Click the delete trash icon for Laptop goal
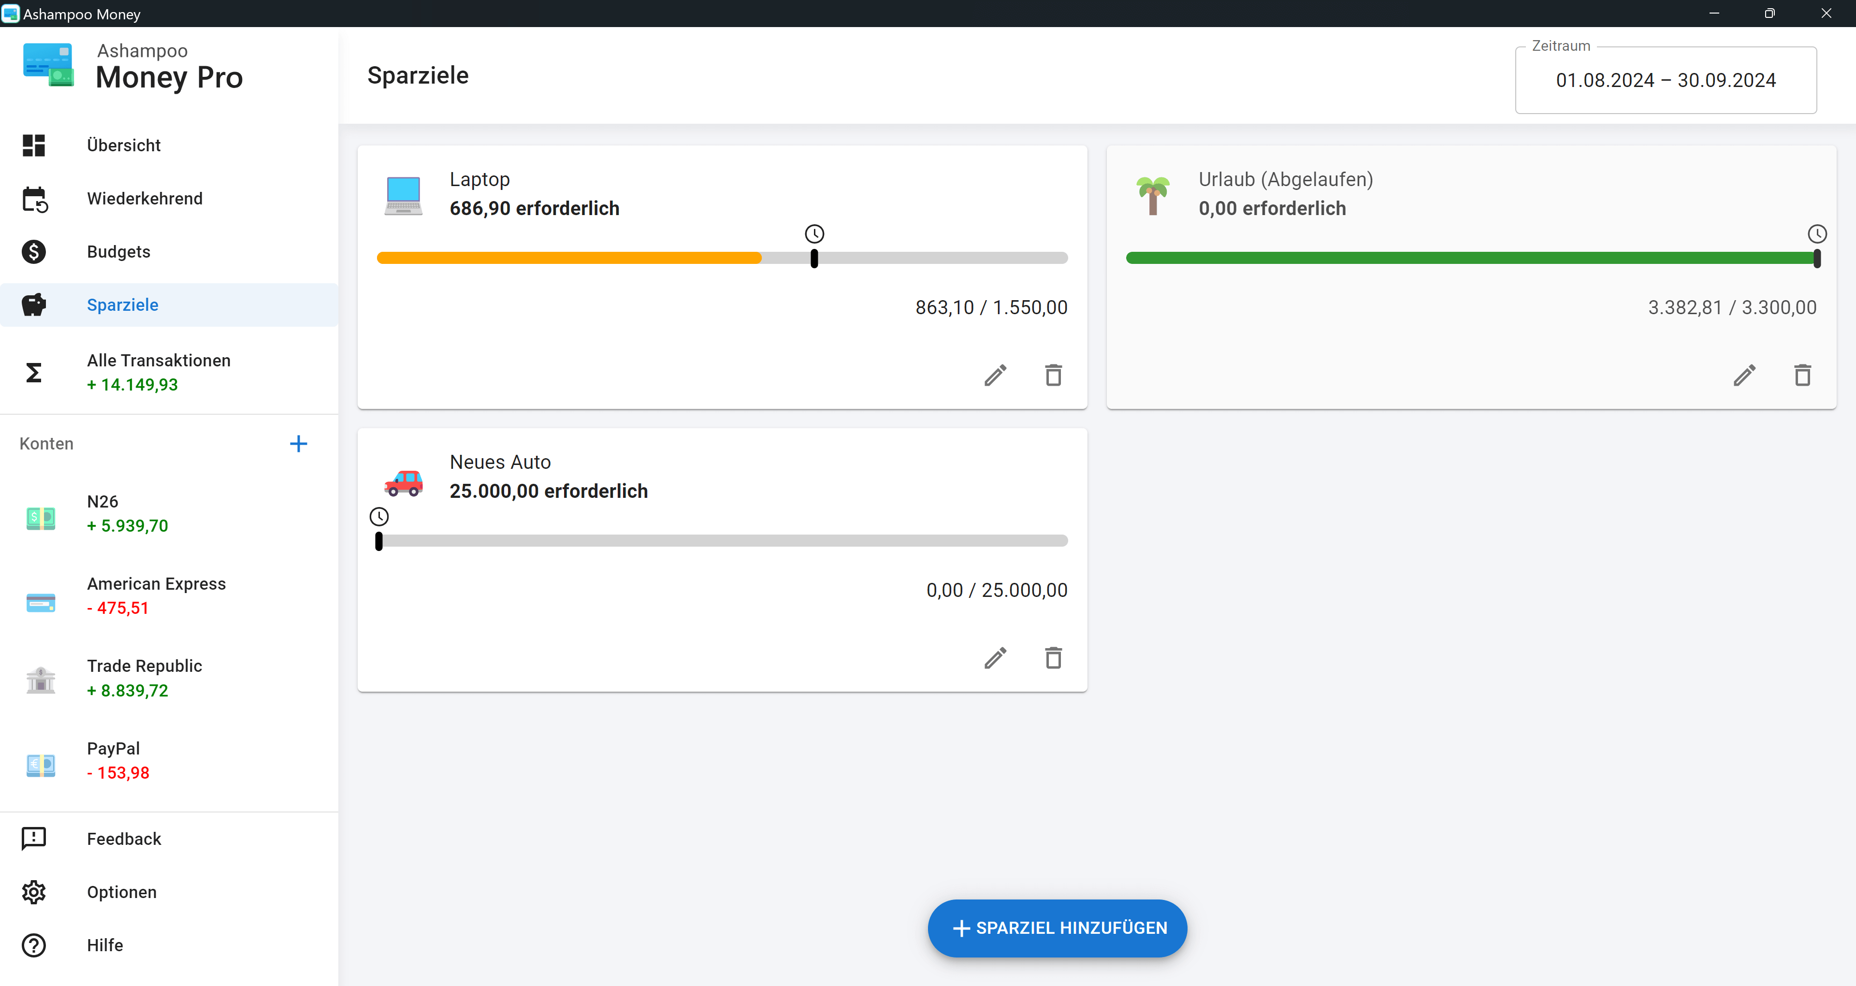1856x986 pixels. [1053, 376]
